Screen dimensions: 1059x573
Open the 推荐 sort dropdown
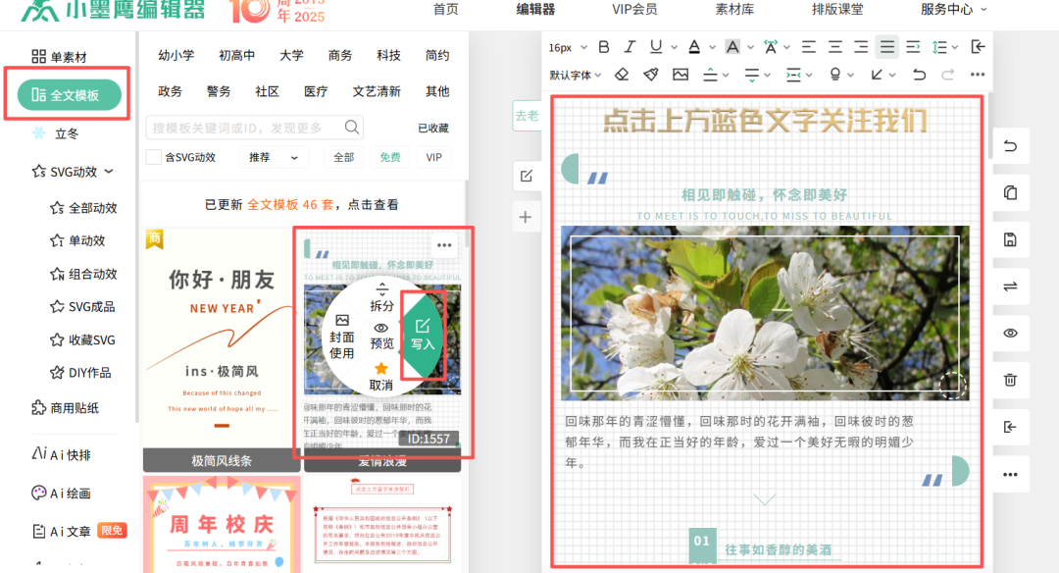tap(272, 157)
